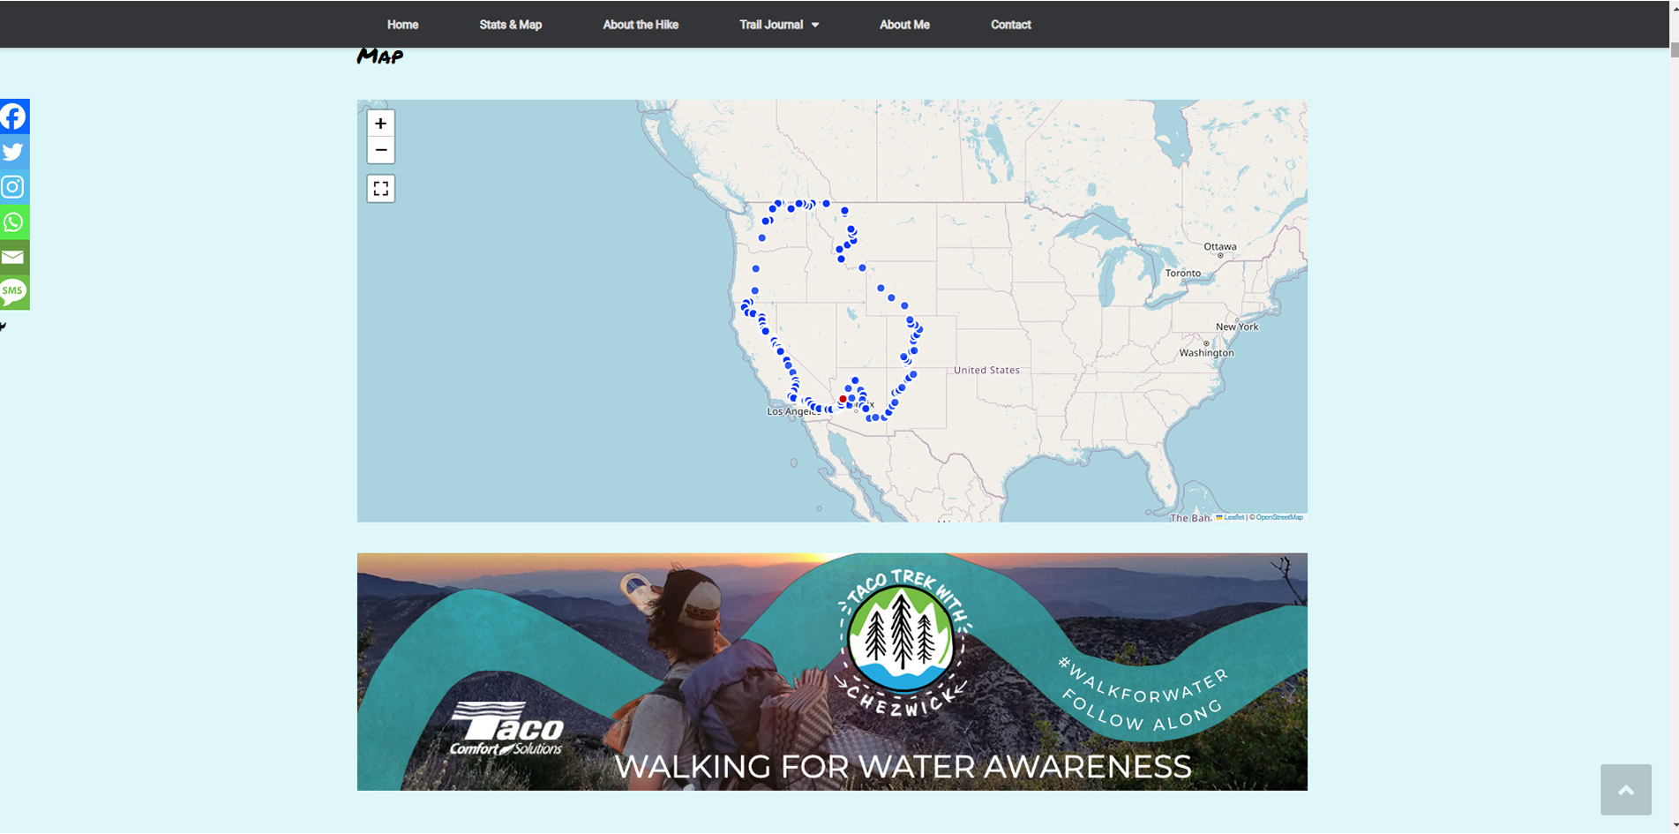Open the Taco Trek banner image
Image resolution: width=1679 pixels, height=834 pixels.
click(x=832, y=672)
